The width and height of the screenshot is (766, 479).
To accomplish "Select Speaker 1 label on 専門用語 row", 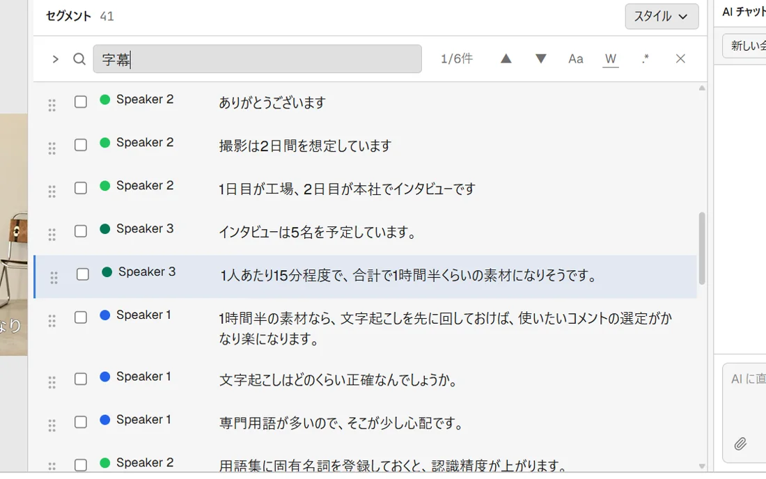I will (x=143, y=420).
